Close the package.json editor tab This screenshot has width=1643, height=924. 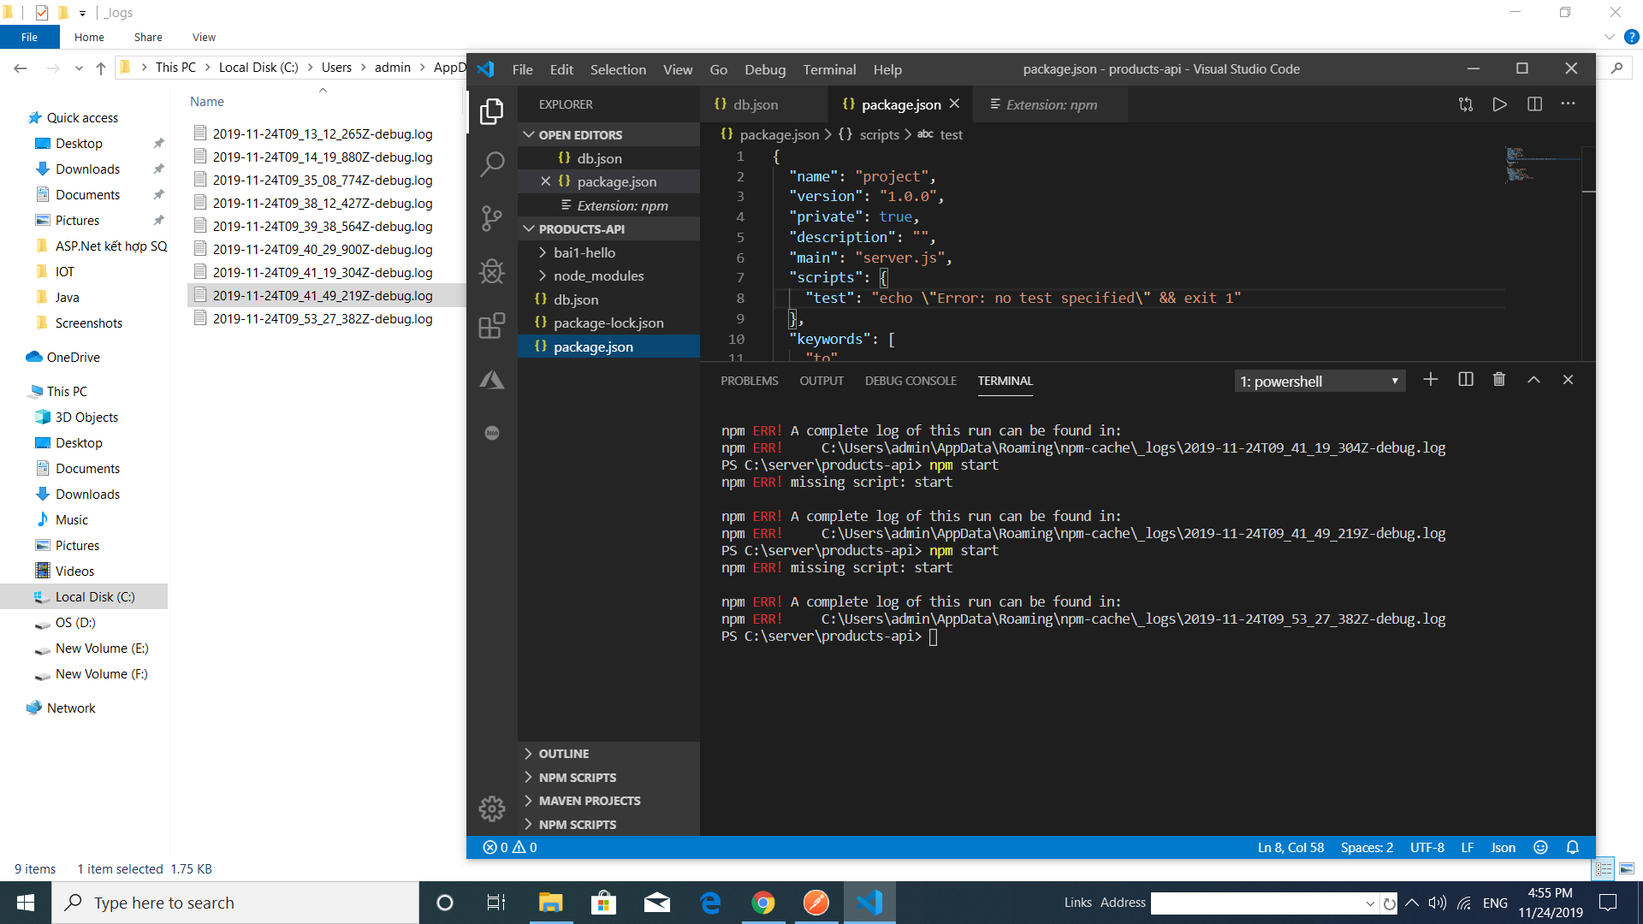954,104
